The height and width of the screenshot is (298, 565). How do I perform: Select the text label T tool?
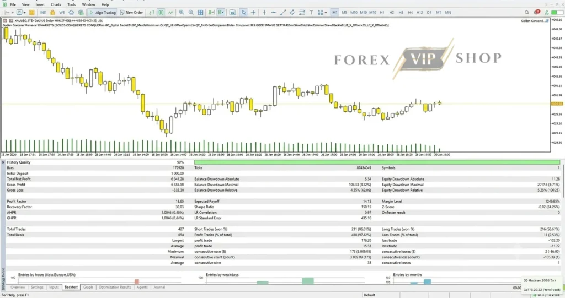(x=311, y=13)
